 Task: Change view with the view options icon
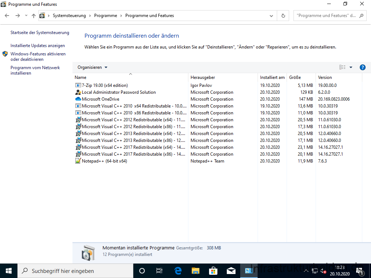click(x=342, y=67)
